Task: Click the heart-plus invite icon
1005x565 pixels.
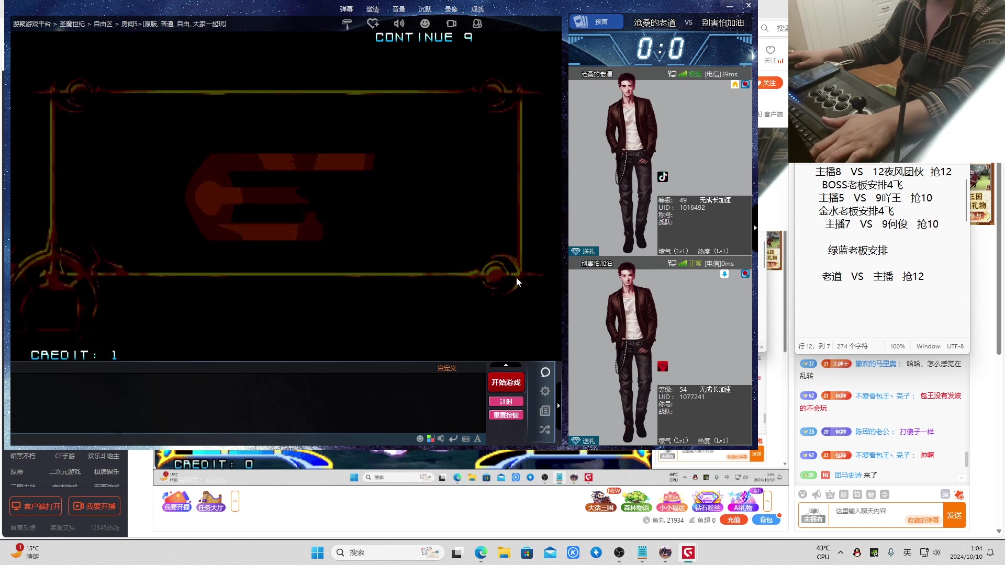Action: point(373,24)
